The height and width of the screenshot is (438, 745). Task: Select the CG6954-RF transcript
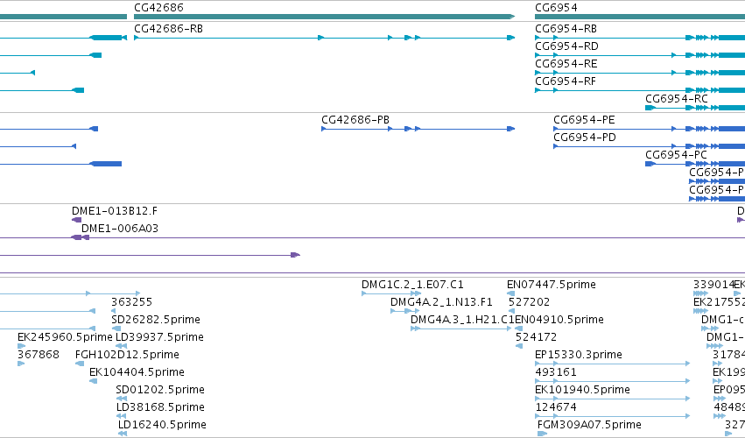pyautogui.click(x=640, y=90)
